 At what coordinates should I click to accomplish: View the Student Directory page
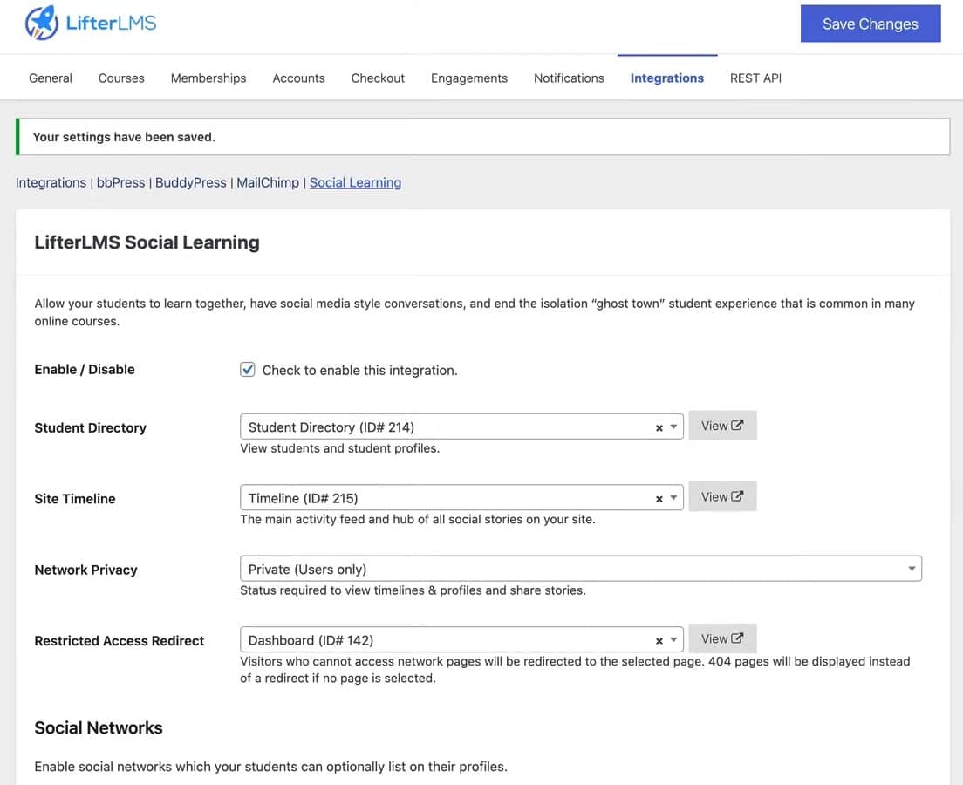(722, 426)
